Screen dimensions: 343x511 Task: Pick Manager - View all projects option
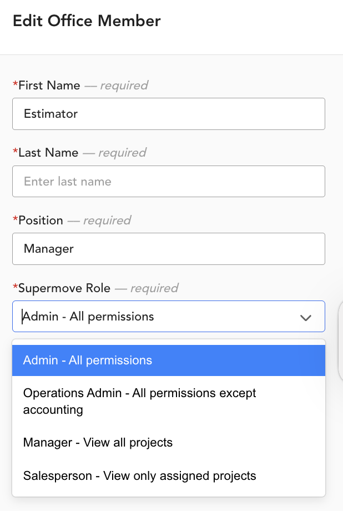[x=169, y=443]
